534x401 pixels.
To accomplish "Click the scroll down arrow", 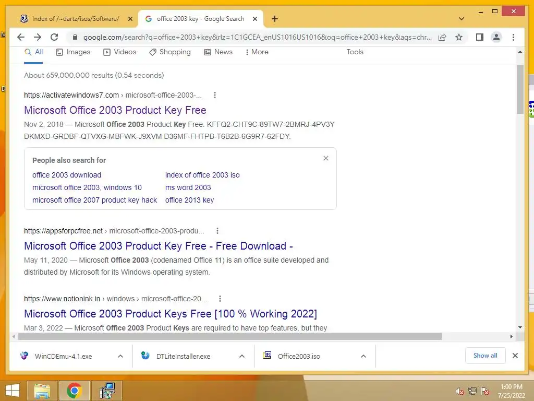I will tap(520, 327).
